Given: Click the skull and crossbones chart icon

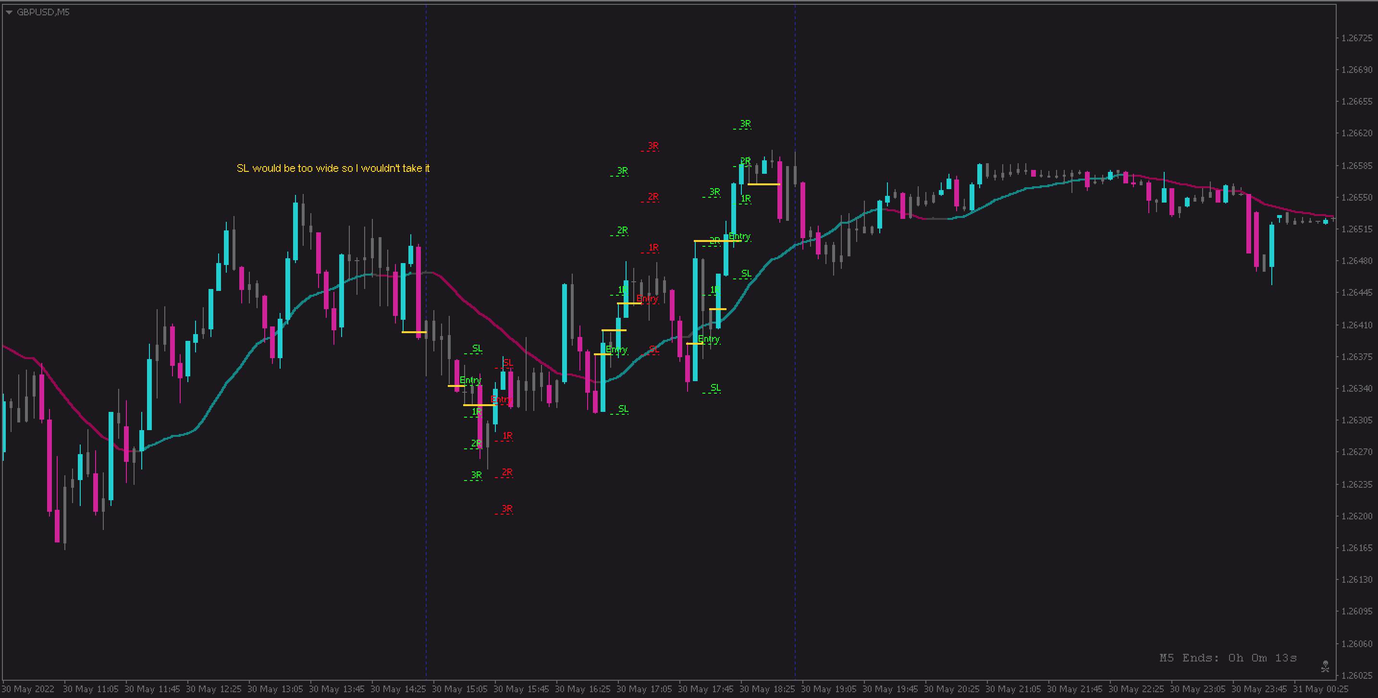Looking at the screenshot, I should pyautogui.click(x=1325, y=666).
